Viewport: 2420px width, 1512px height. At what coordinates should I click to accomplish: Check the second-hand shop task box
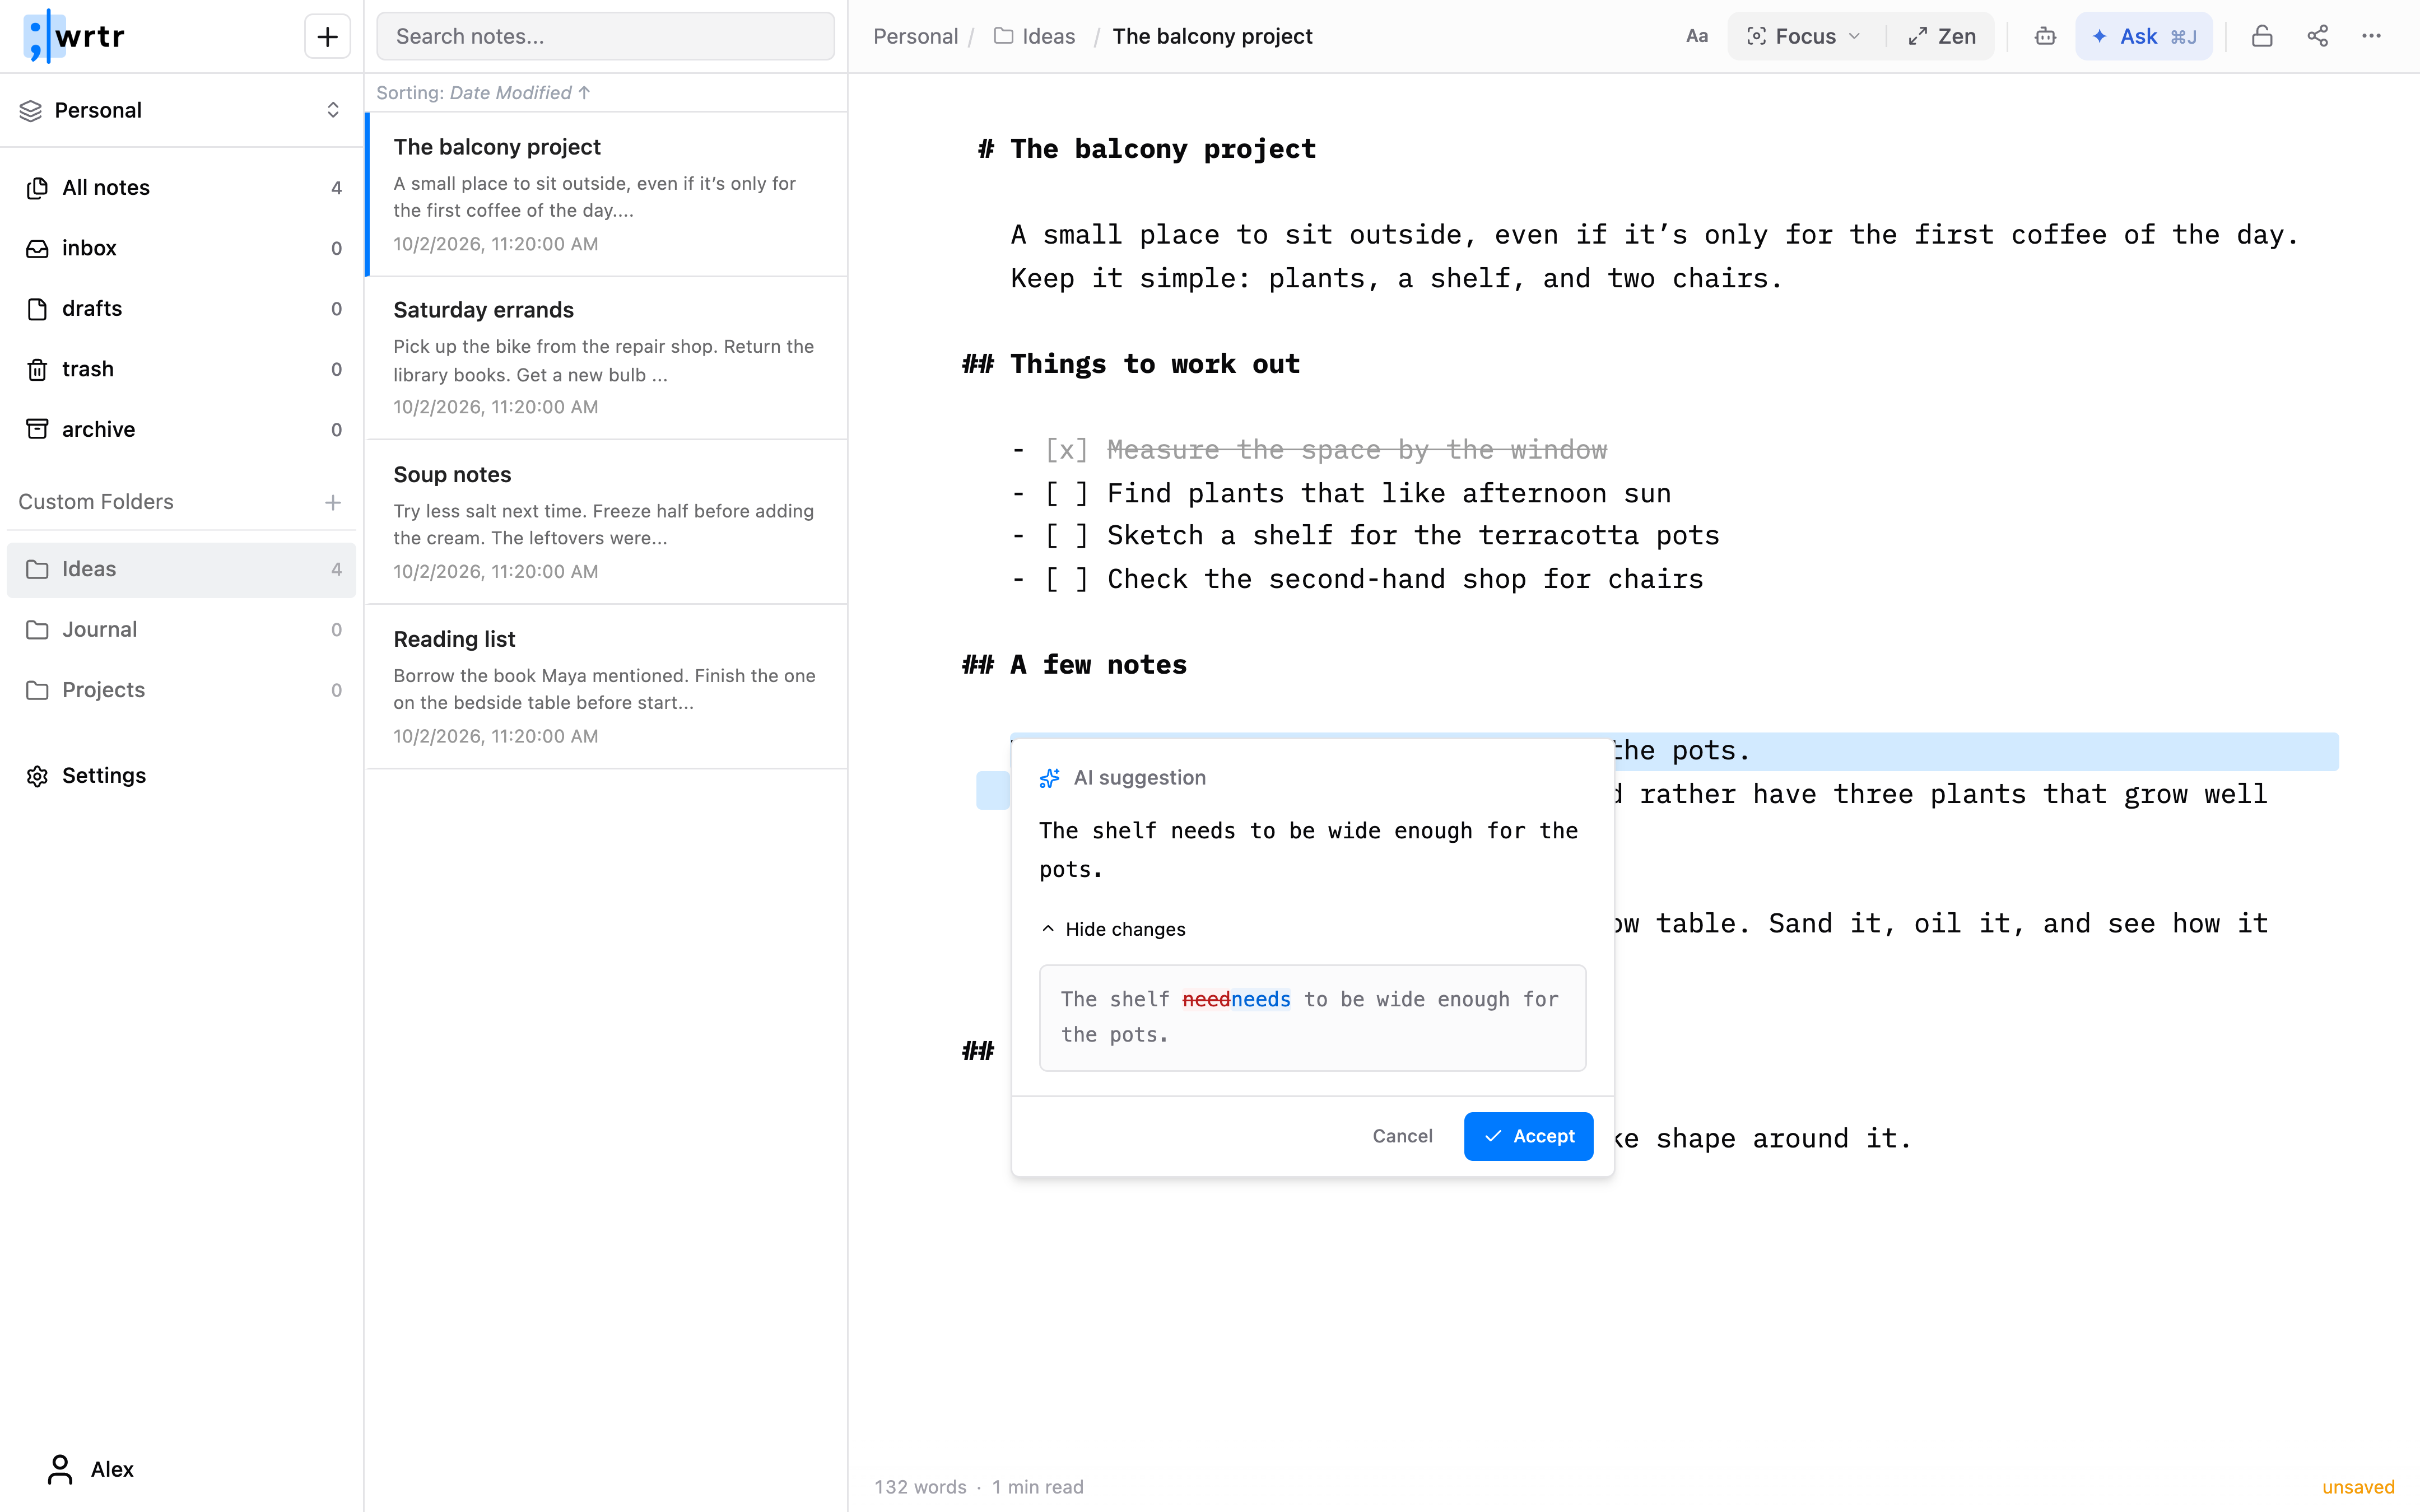click(x=1066, y=580)
